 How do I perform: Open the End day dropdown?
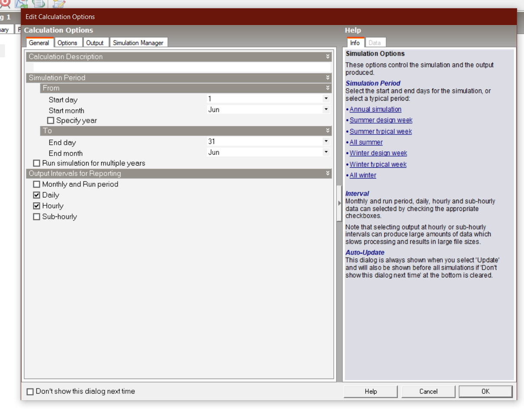pos(326,142)
